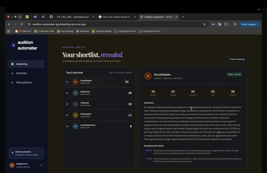Screen dimensions: 267x173
Task: Click the Needs review badge on detail card
Action: [x=234, y=74]
